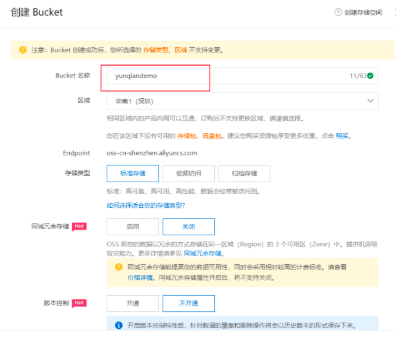
Task: Click the Hot badge beside 版本控制
Action: click(x=79, y=303)
